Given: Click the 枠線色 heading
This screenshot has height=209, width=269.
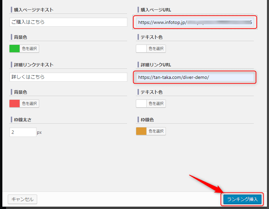Looking at the screenshot, I should 147,120.
